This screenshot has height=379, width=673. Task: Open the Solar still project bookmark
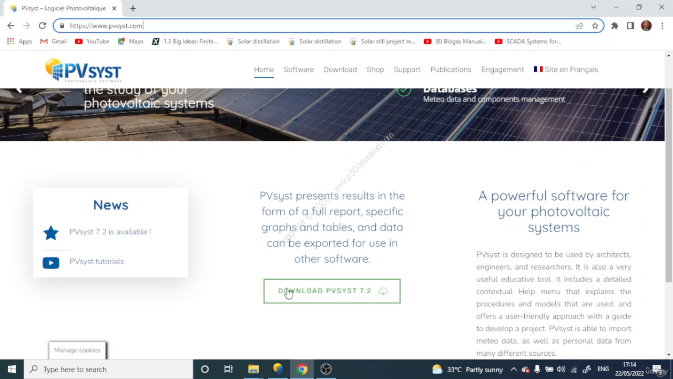click(382, 42)
